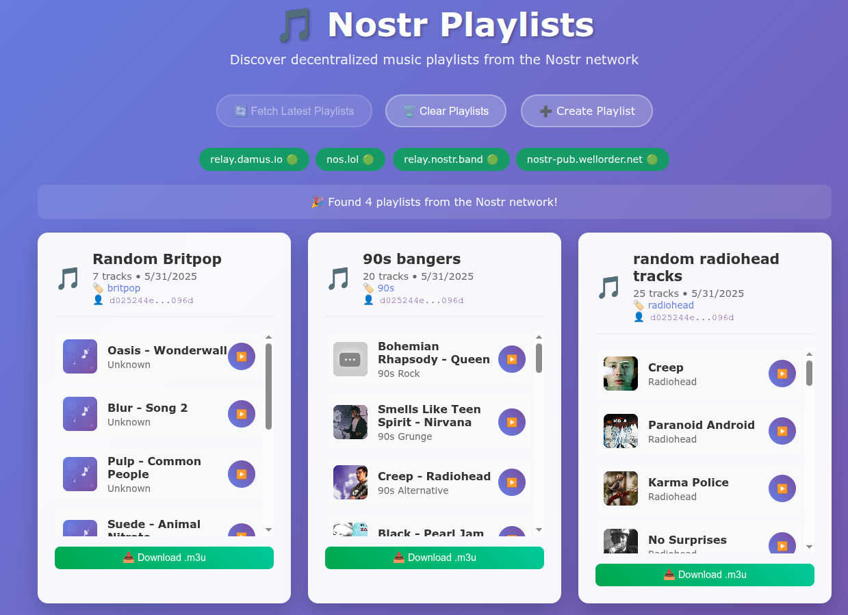Select the nos.lol relay chip
Image resolution: width=848 pixels, height=615 pixels.
point(350,159)
